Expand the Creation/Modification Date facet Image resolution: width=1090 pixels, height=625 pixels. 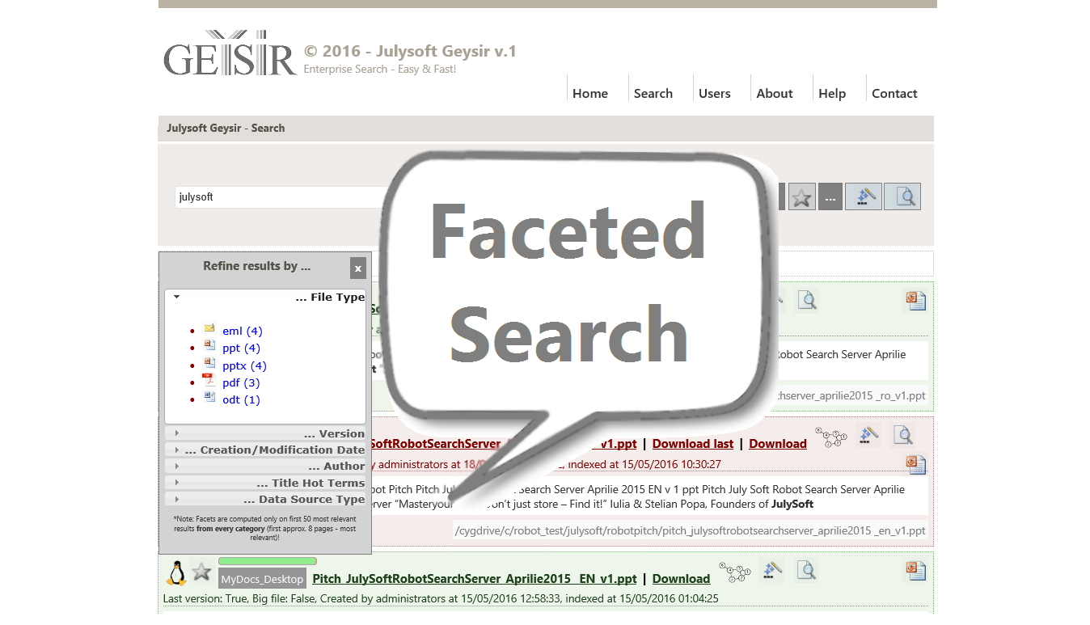pos(265,450)
